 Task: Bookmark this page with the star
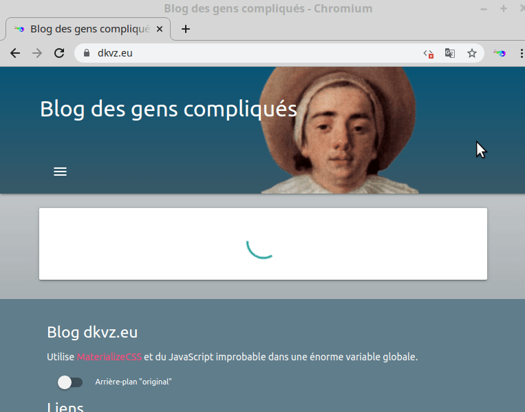click(471, 53)
